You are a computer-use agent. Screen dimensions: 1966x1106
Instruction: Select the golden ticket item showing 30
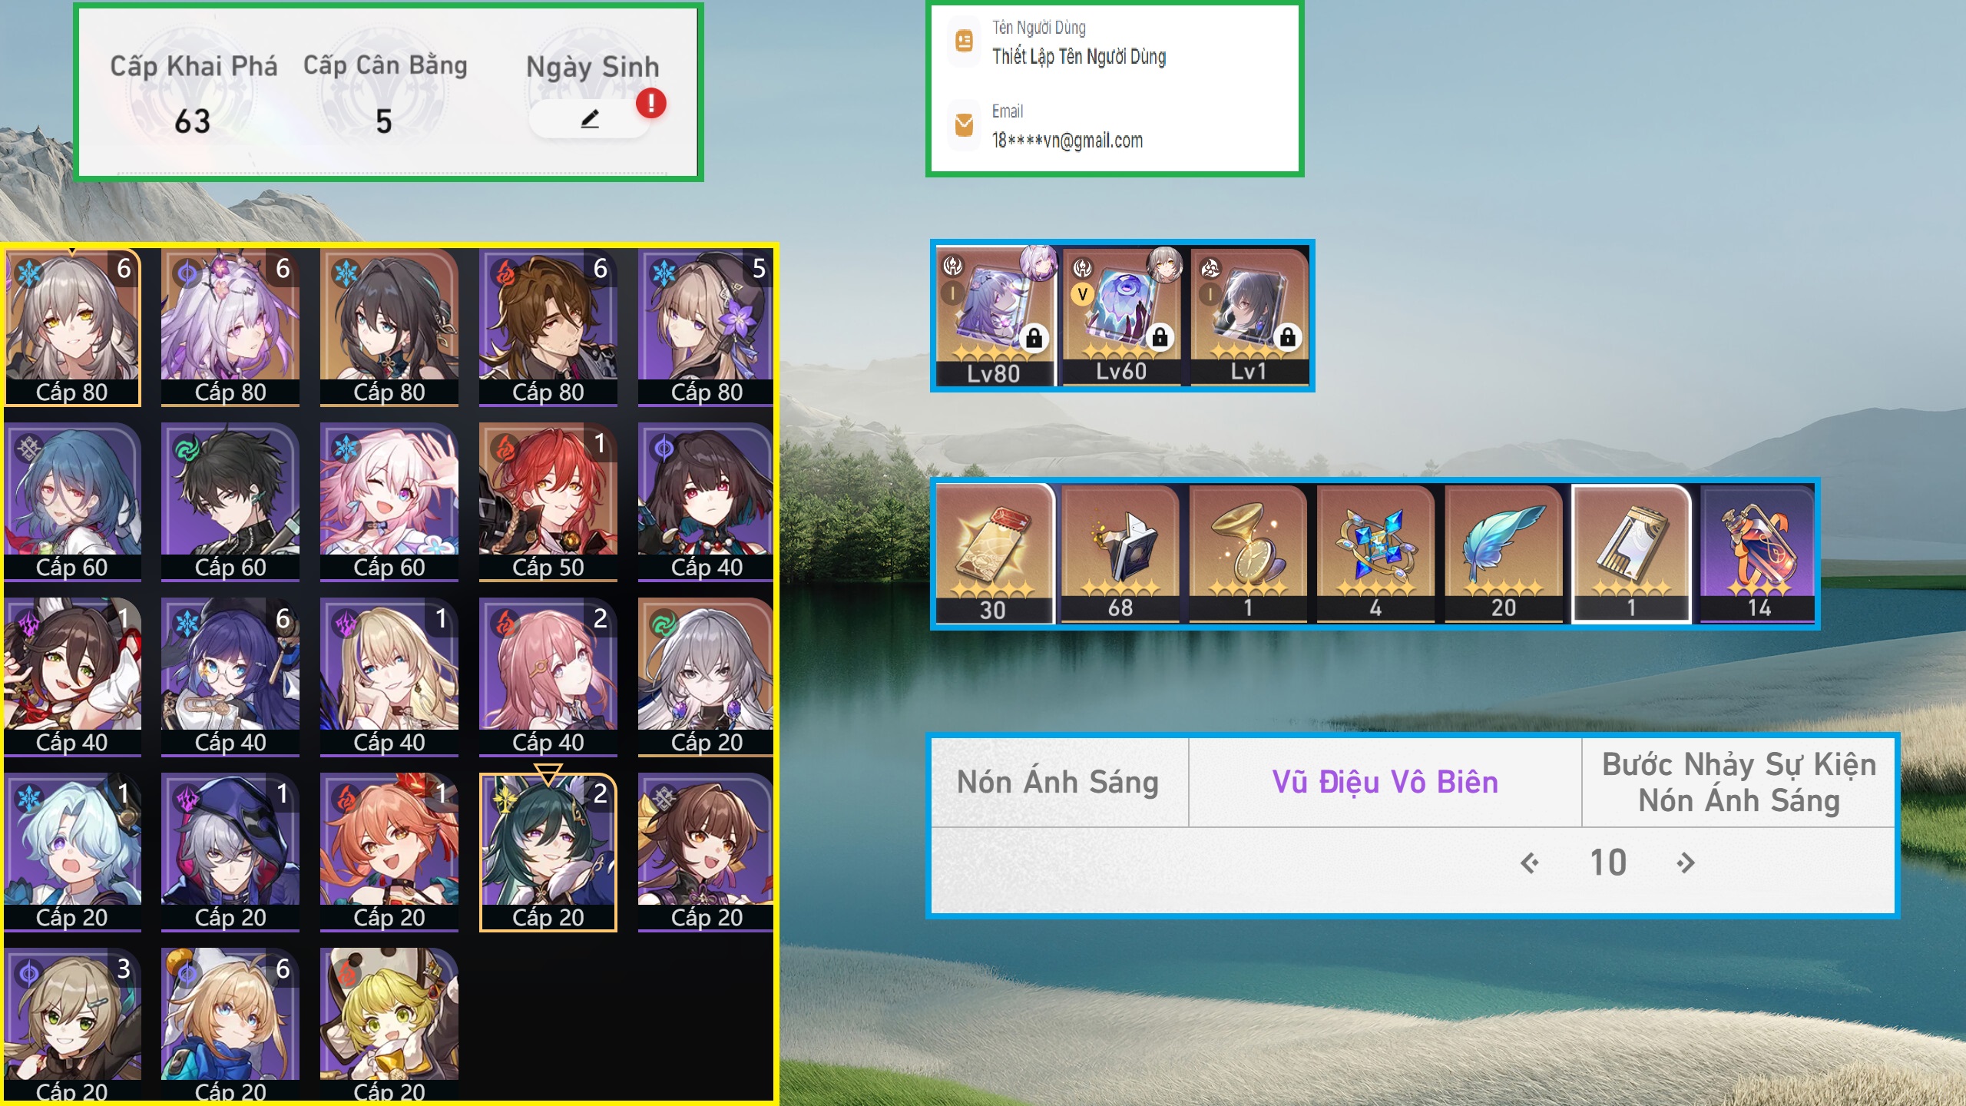tap(994, 553)
